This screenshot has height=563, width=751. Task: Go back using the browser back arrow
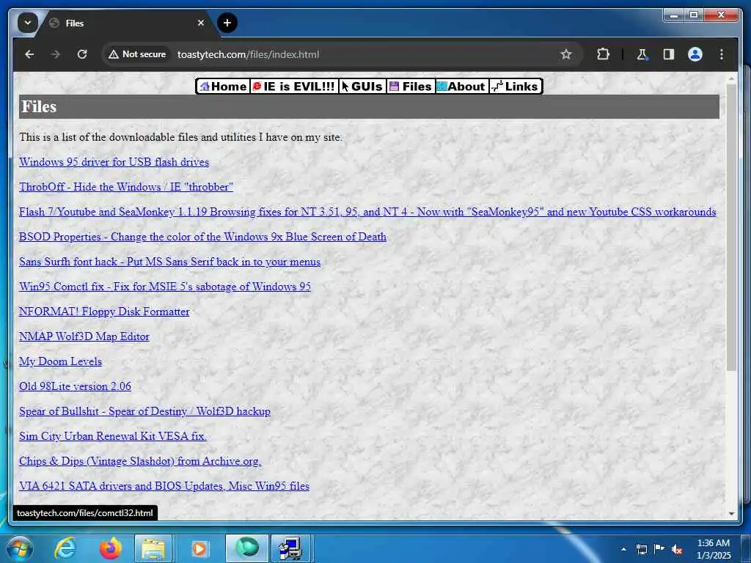point(29,54)
